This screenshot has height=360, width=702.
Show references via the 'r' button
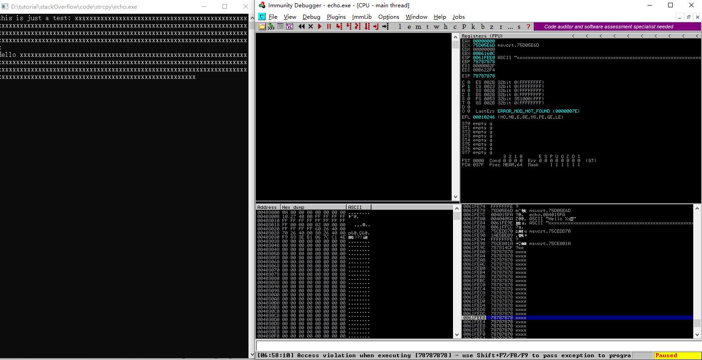click(501, 27)
